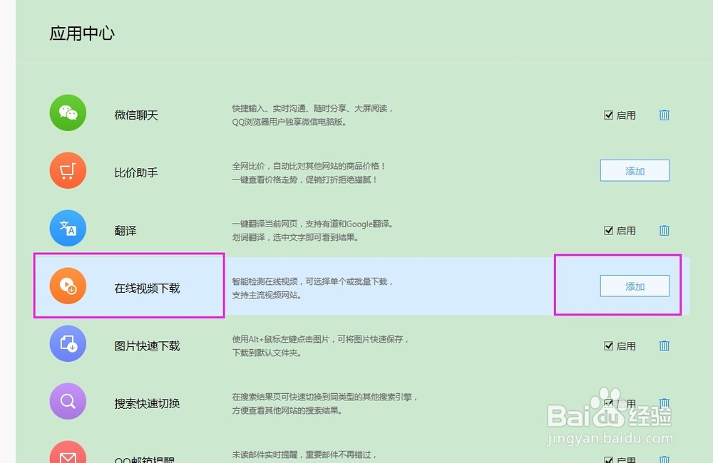Disable the 启用 checkbox for 微信聊天
Image resolution: width=713 pixels, height=463 pixels.
608,115
